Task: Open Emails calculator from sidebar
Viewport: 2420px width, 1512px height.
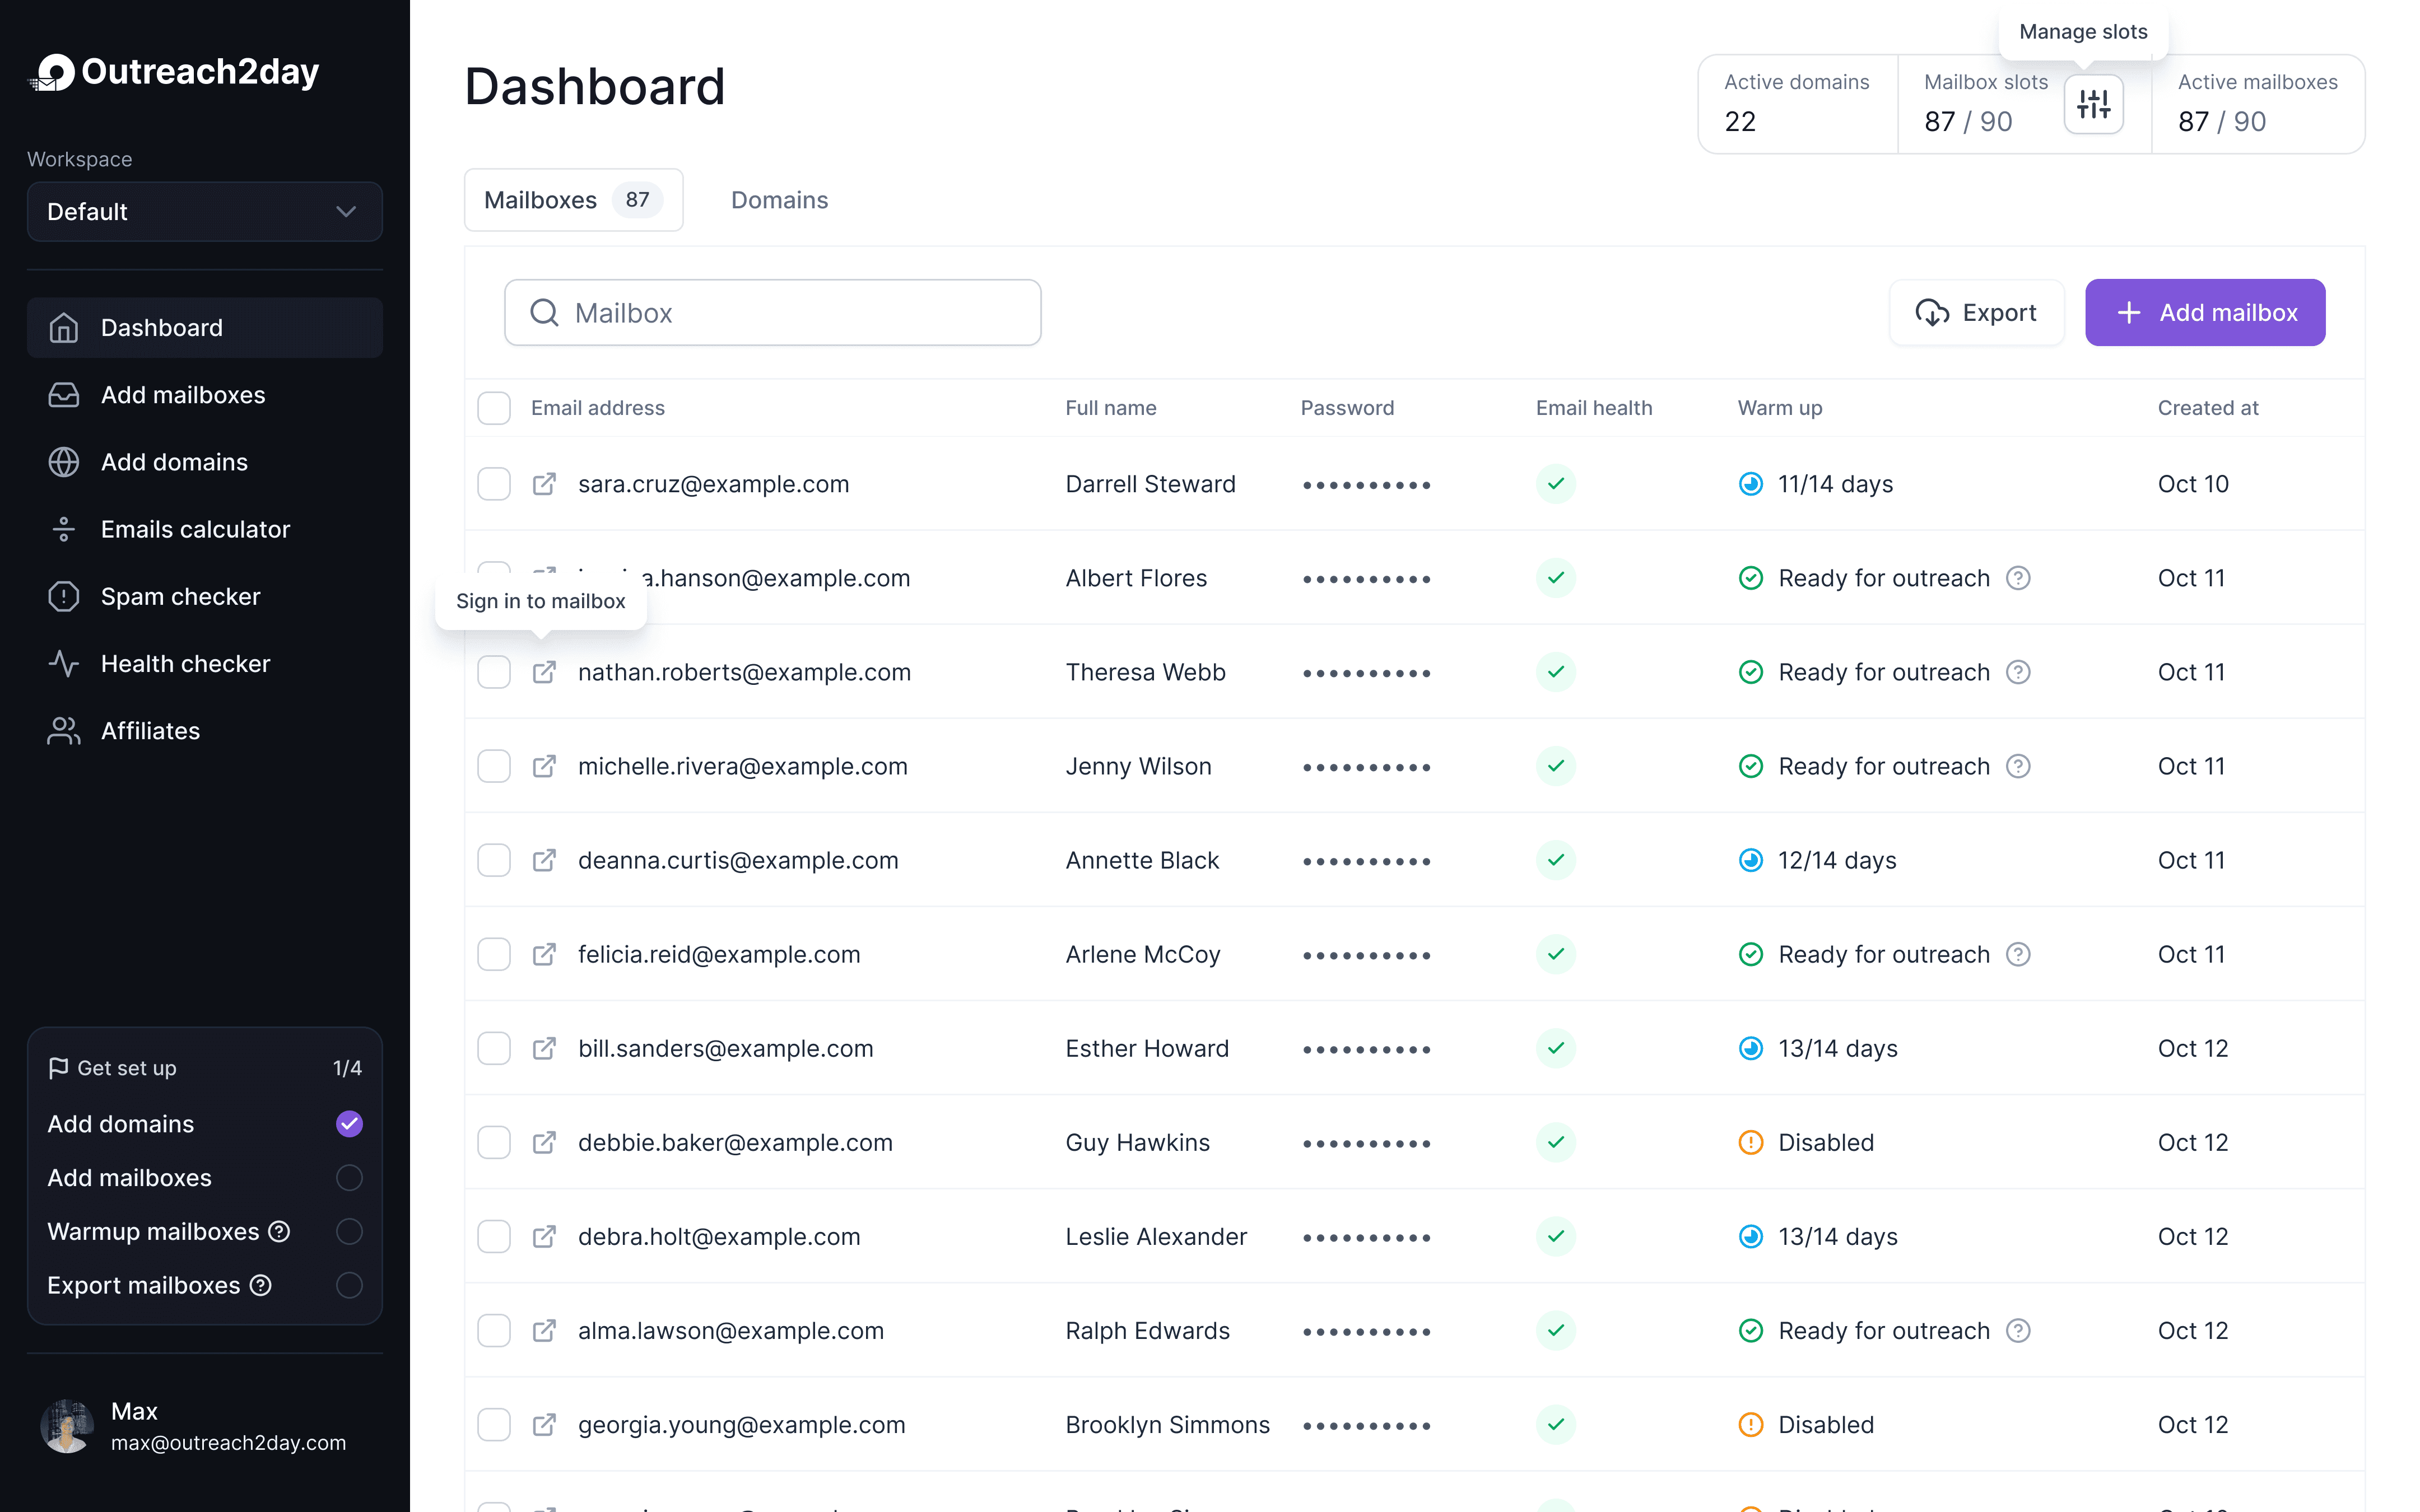Action: click(x=195, y=529)
